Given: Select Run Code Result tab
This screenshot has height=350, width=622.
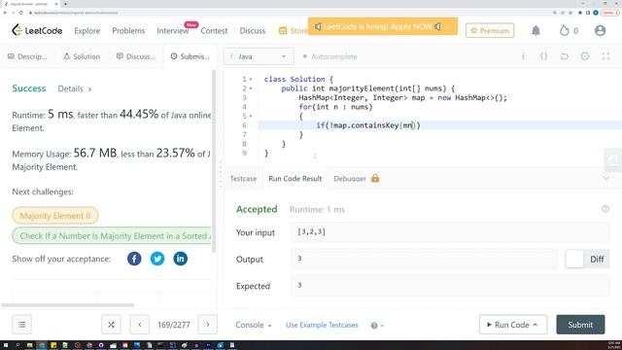Looking at the screenshot, I should coord(295,179).
